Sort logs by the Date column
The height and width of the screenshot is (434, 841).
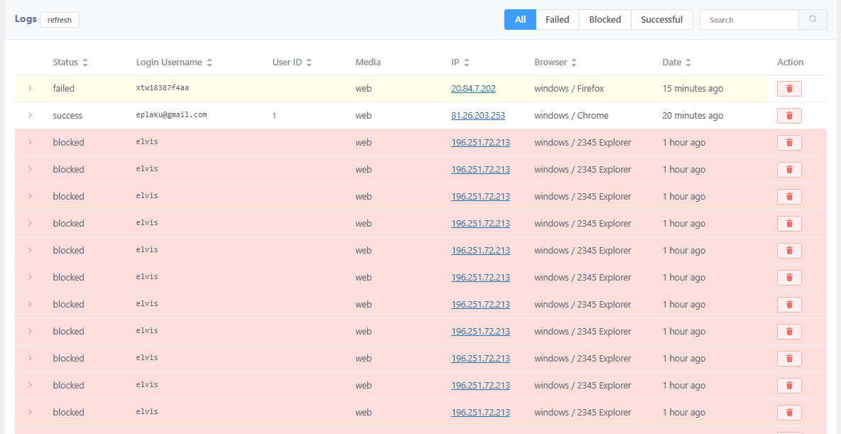[x=688, y=62]
